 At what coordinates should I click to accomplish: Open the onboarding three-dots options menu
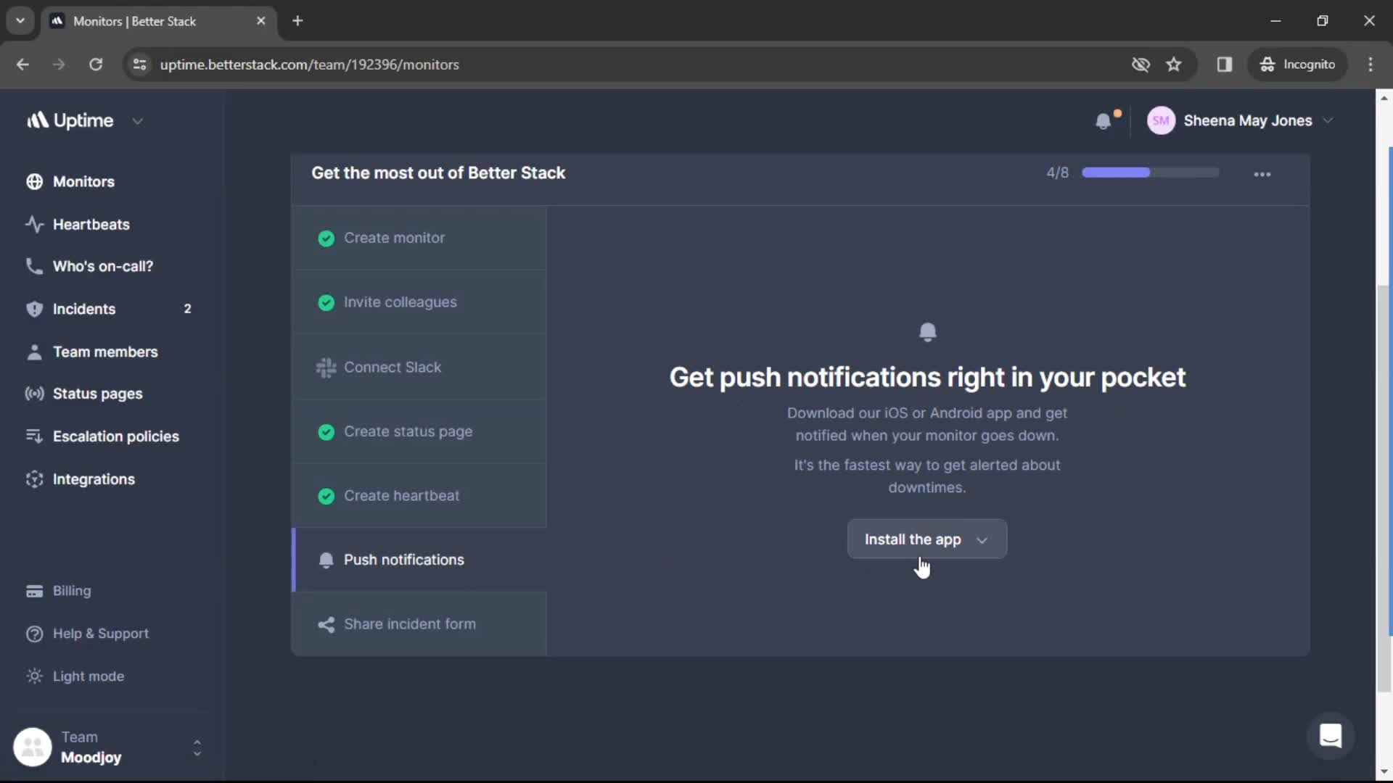coord(1262,174)
